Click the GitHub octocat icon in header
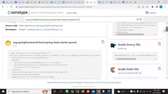 pos(147,13)
